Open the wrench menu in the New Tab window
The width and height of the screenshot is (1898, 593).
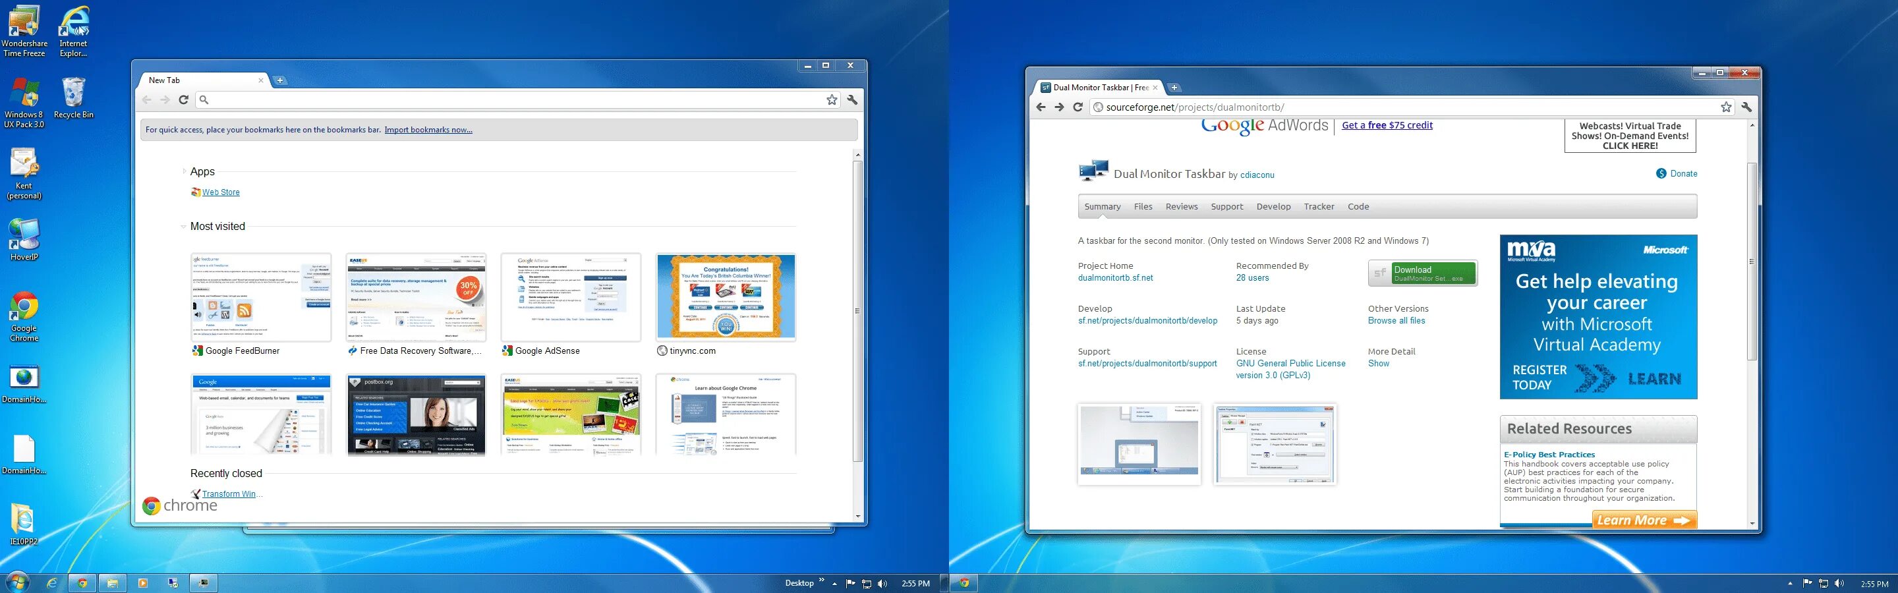(x=853, y=99)
